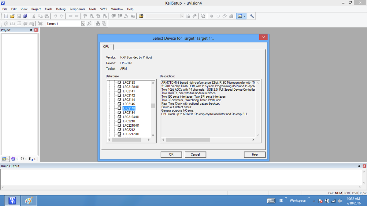Click the File Extensions and Books icon
Screen dimensions: 367x206
click(98, 23)
